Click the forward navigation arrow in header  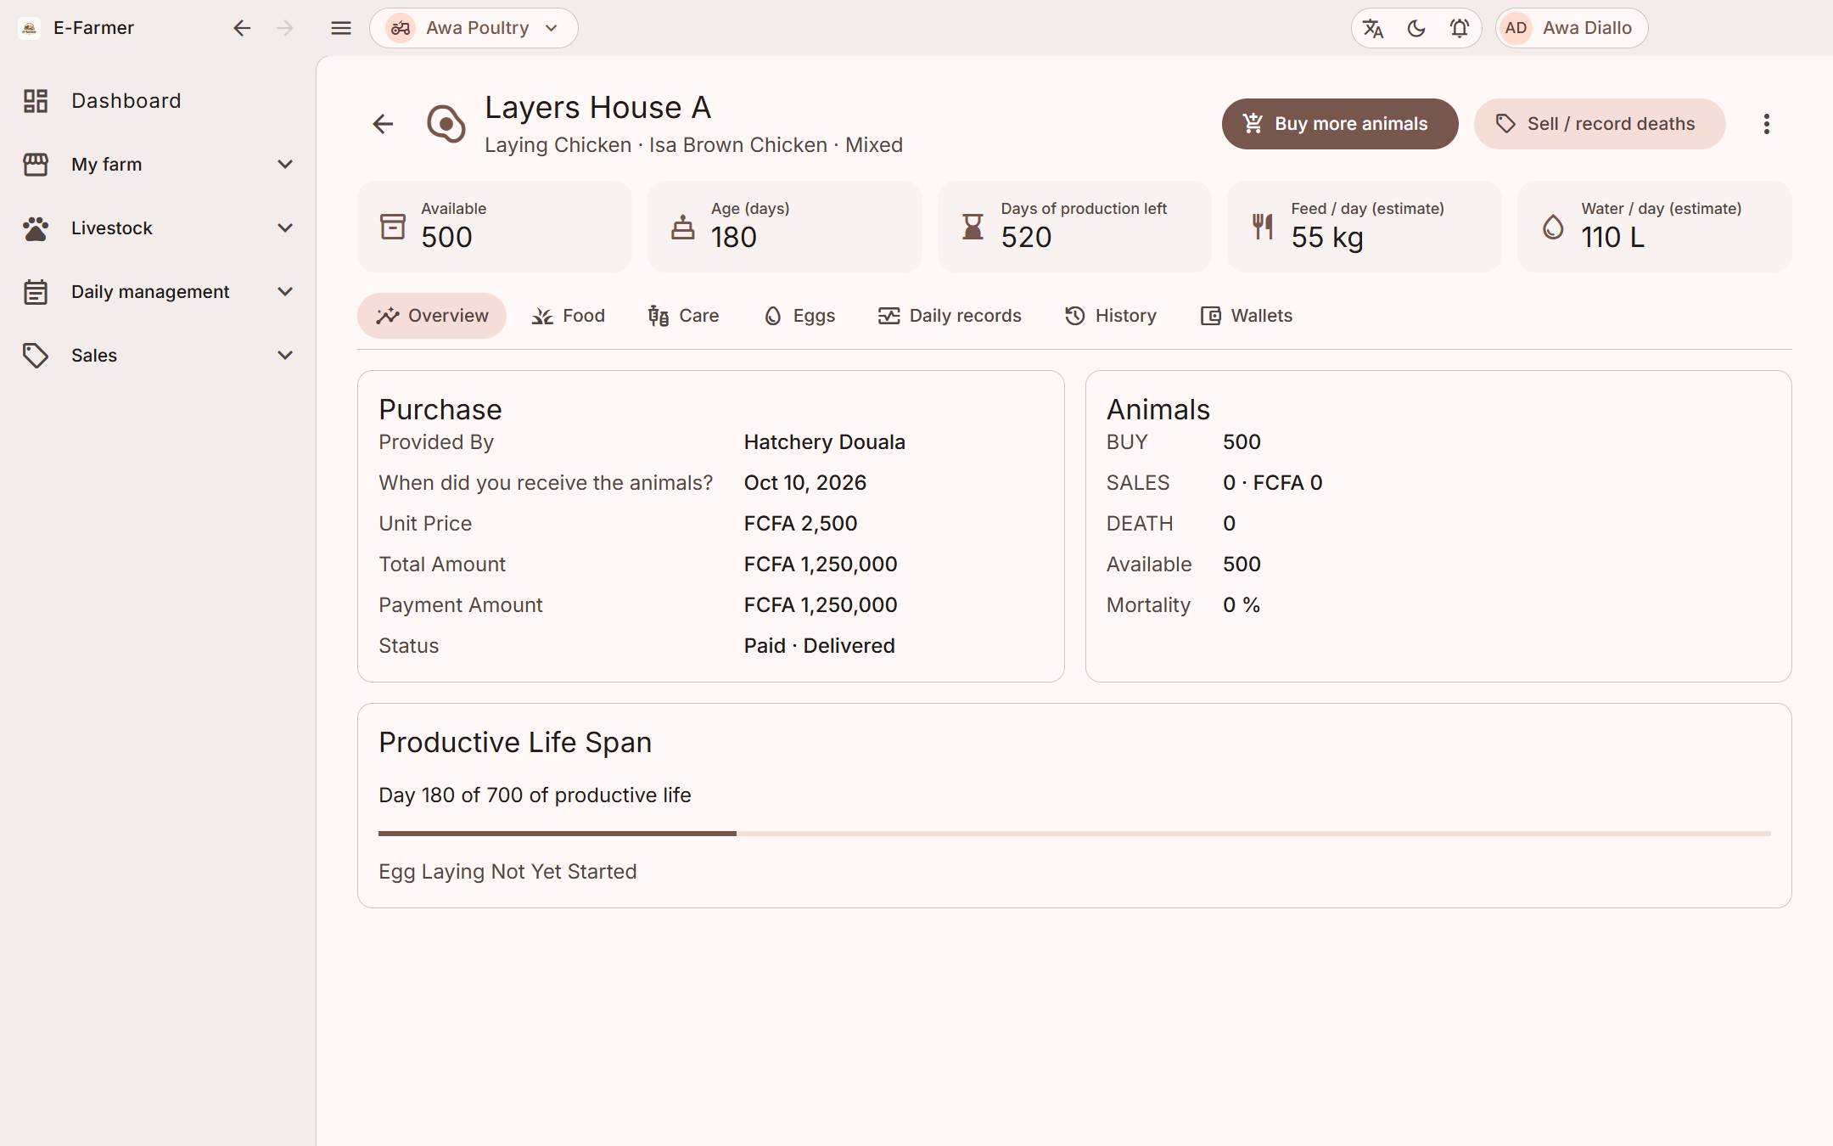tap(285, 28)
